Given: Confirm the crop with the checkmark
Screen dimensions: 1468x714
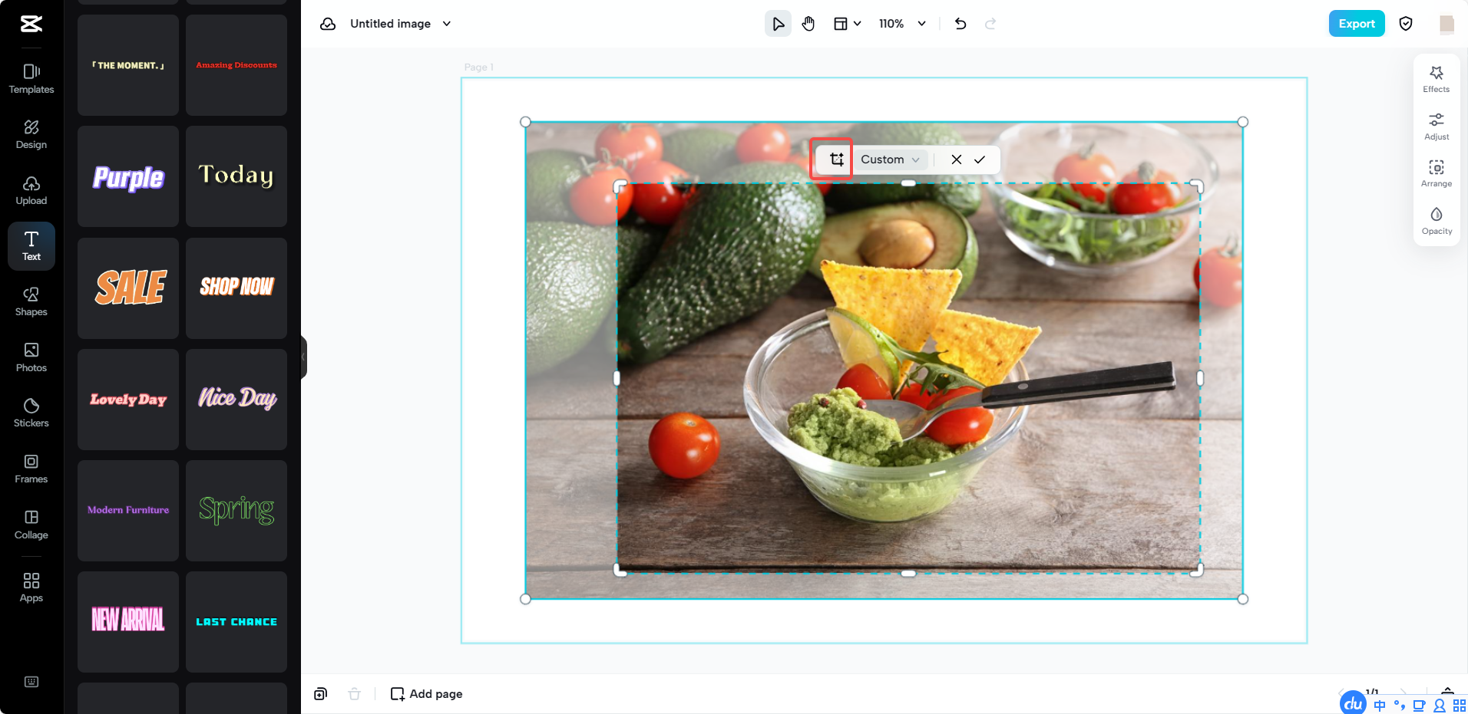Looking at the screenshot, I should coord(980,159).
